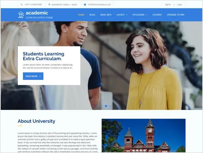Click the info@themepalace.com email address
This screenshot has width=203, height=153.
(99, 5)
